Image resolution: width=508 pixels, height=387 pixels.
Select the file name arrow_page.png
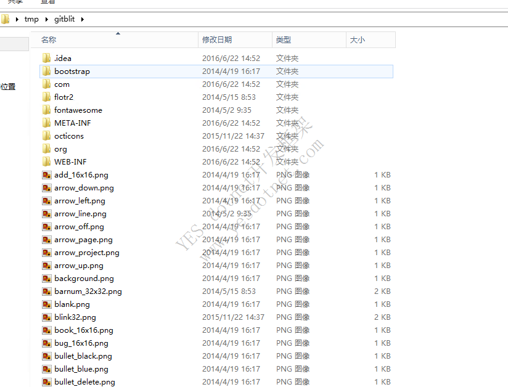coord(84,240)
